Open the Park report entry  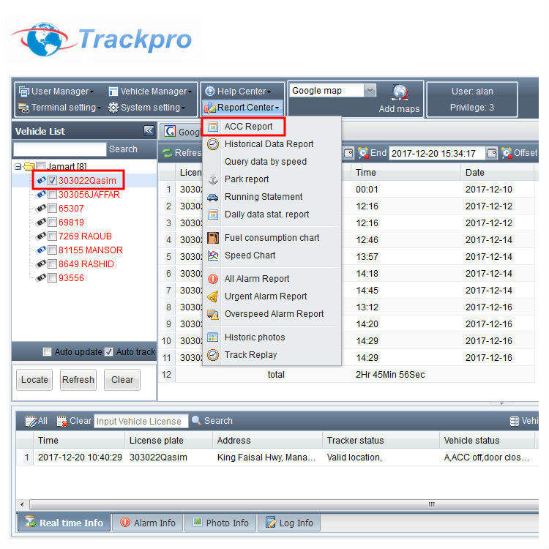coord(247,179)
